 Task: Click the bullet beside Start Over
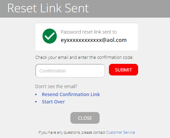36,102
